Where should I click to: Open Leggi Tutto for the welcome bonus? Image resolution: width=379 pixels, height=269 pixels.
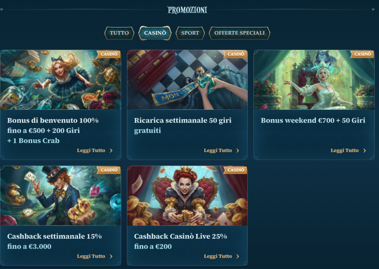pyautogui.click(x=91, y=150)
